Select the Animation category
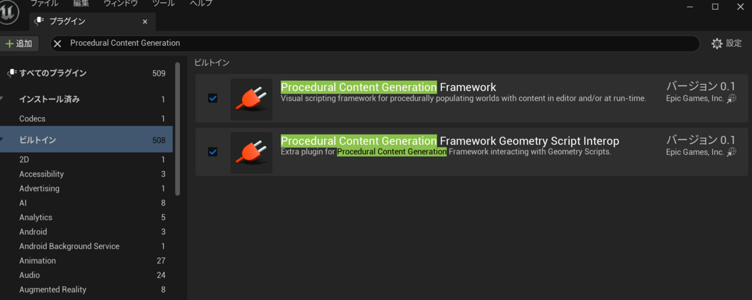 pos(86,261)
